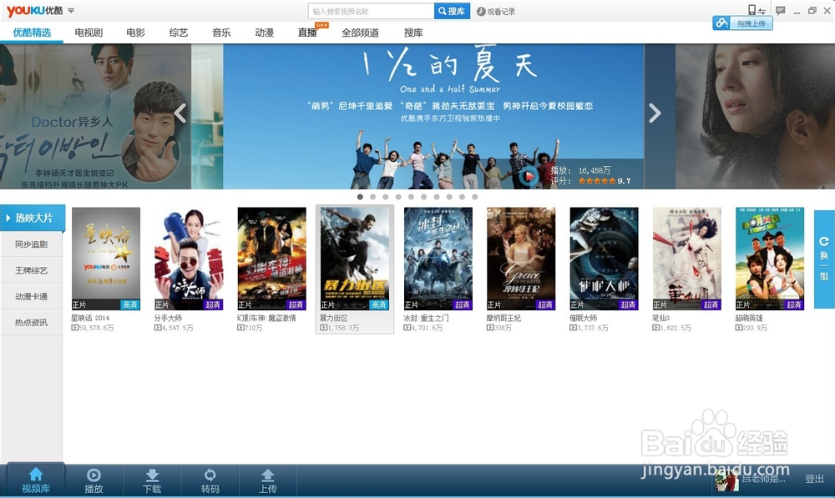Image resolution: width=835 pixels, height=498 pixels.
Task: Show next banner with right arrow
Action: click(655, 113)
